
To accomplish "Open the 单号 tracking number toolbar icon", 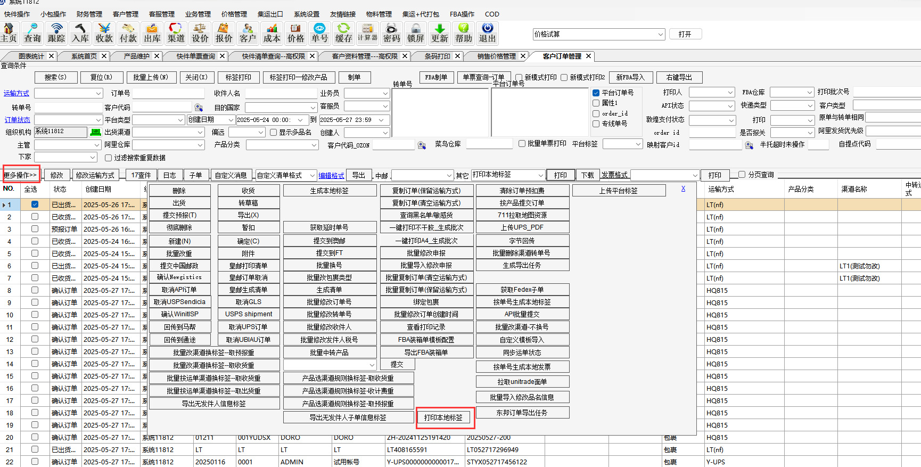I will [x=320, y=33].
